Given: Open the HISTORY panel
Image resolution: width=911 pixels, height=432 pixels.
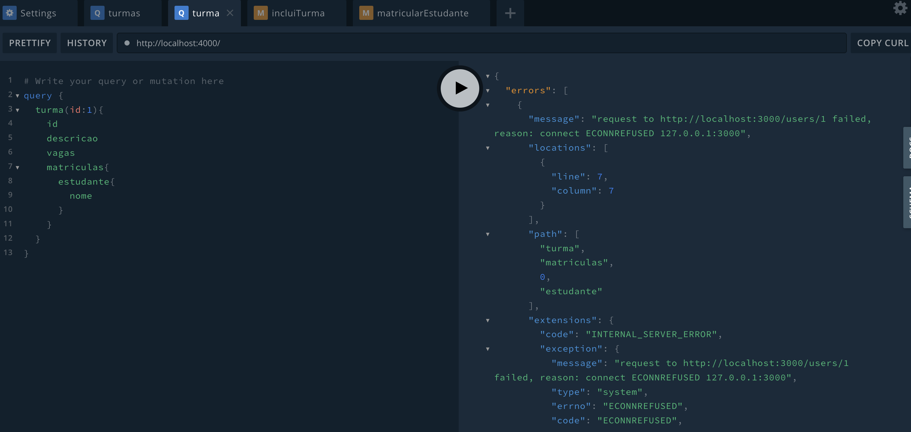Looking at the screenshot, I should (x=87, y=43).
